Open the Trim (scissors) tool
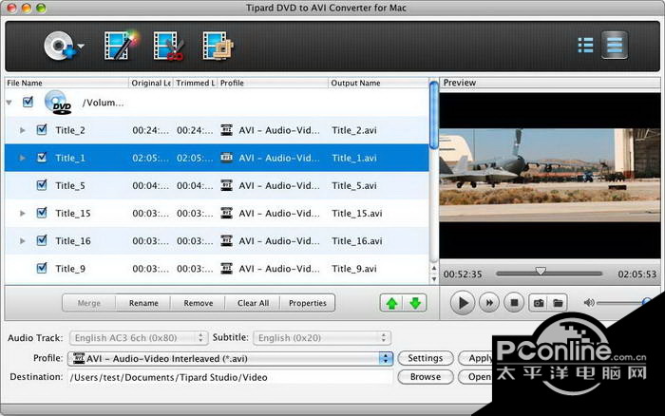665x416 pixels. (169, 46)
